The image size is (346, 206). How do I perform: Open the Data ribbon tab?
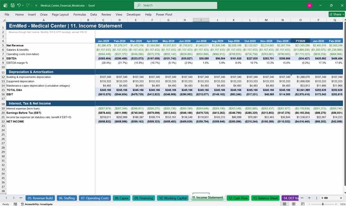click(x=93, y=14)
